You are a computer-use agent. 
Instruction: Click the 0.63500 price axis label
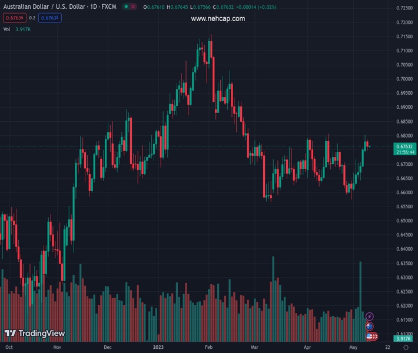pyautogui.click(x=404, y=263)
